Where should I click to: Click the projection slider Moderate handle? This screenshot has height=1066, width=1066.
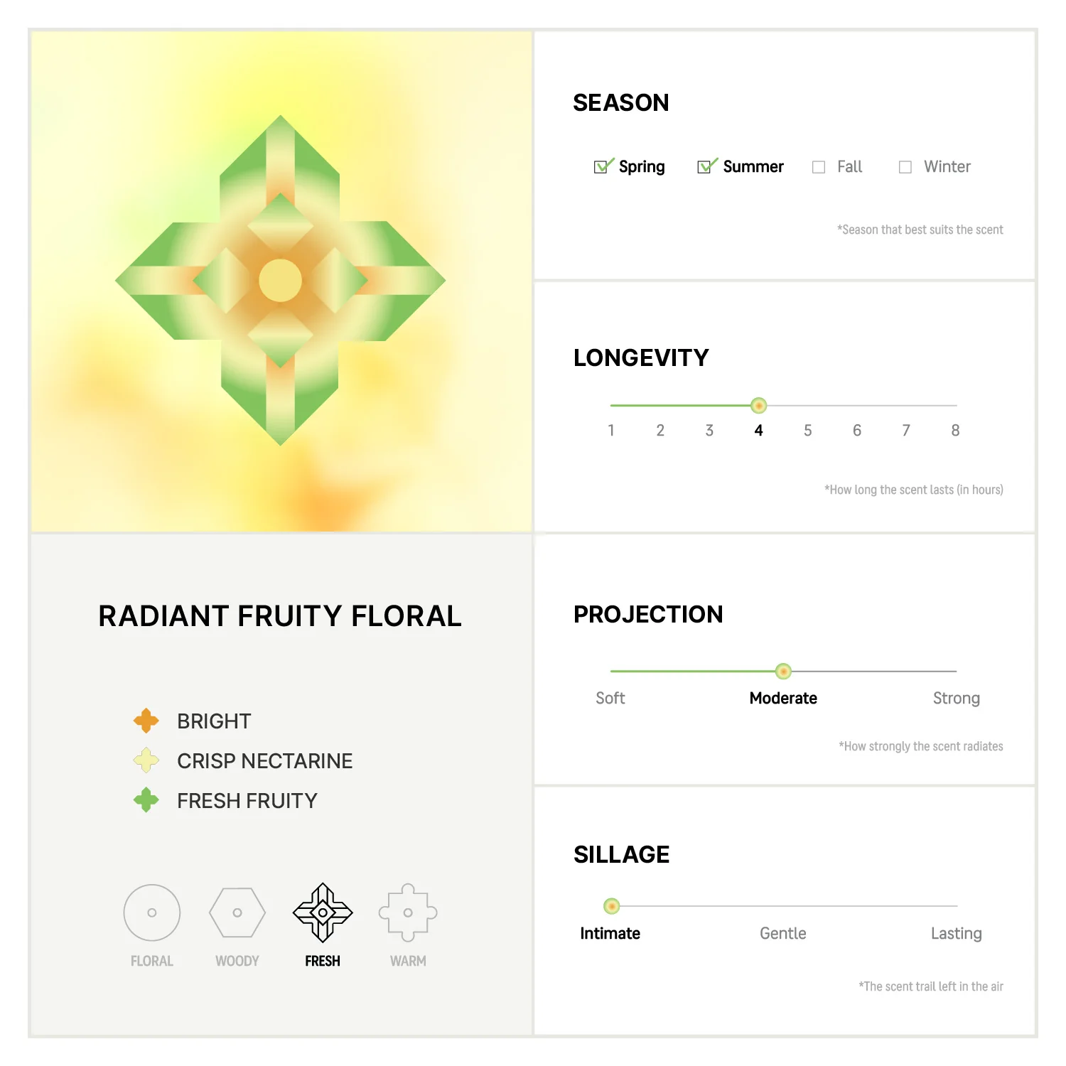coord(783,671)
